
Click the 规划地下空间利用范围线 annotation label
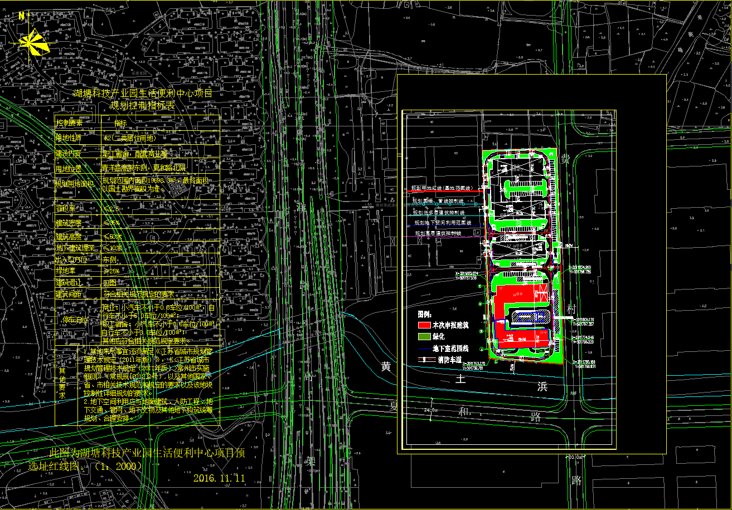pos(443,223)
